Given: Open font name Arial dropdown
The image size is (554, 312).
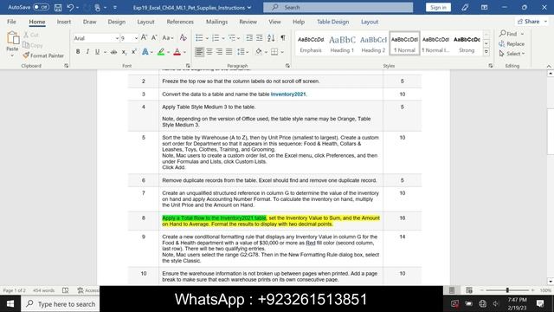Looking at the screenshot, I should [x=117, y=38].
